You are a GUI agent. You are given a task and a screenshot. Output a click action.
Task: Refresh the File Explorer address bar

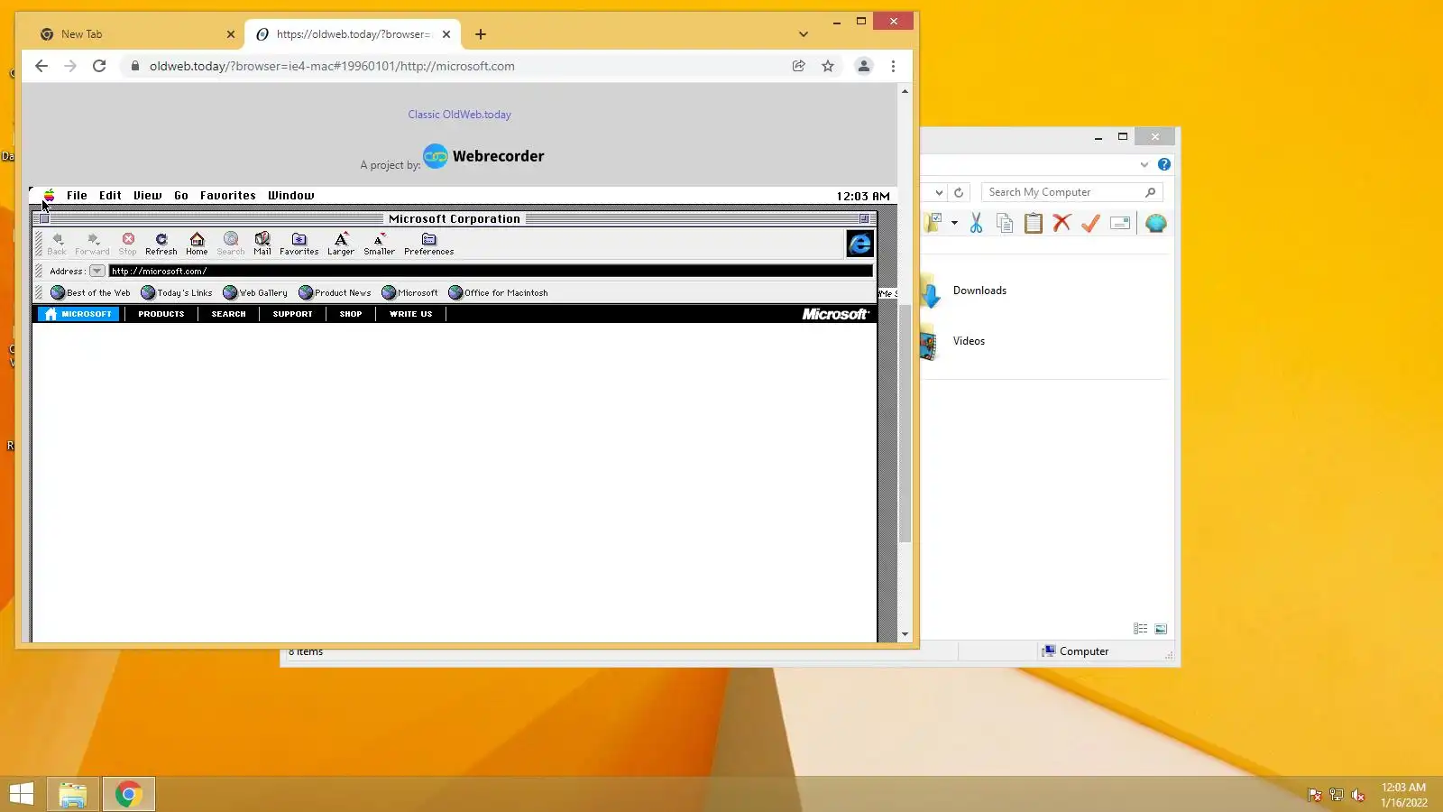click(959, 192)
